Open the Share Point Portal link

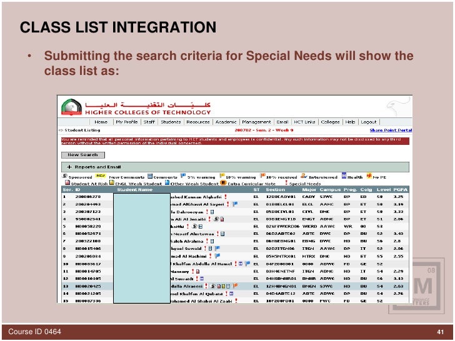[x=391, y=130]
